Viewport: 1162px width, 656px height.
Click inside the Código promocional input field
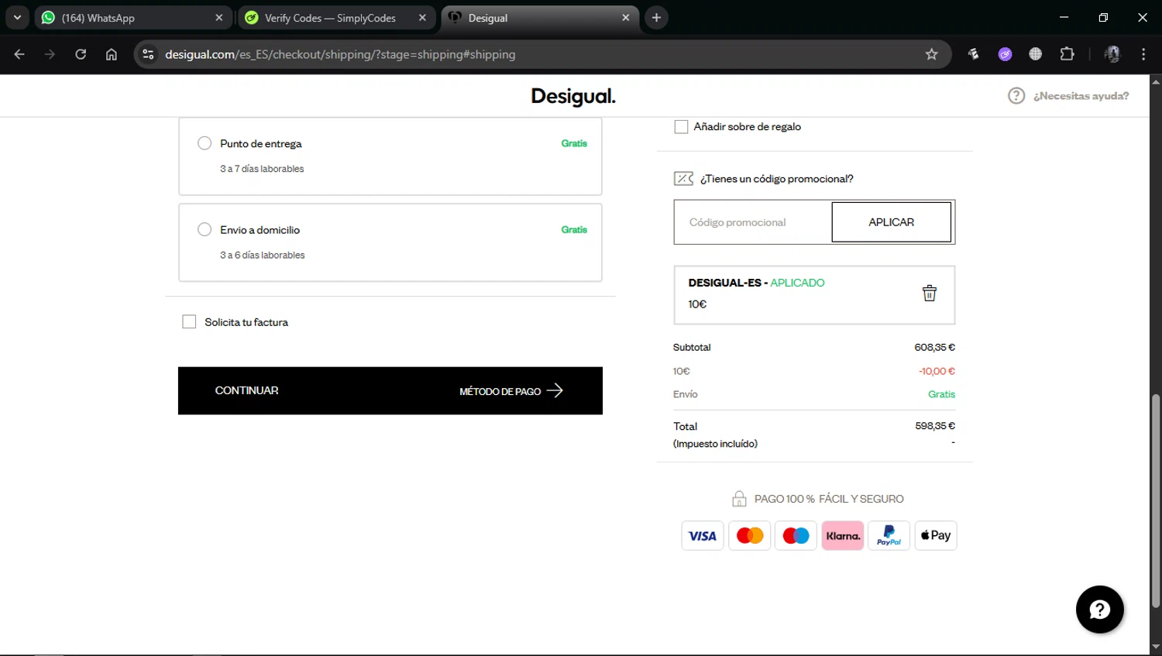coord(753,222)
